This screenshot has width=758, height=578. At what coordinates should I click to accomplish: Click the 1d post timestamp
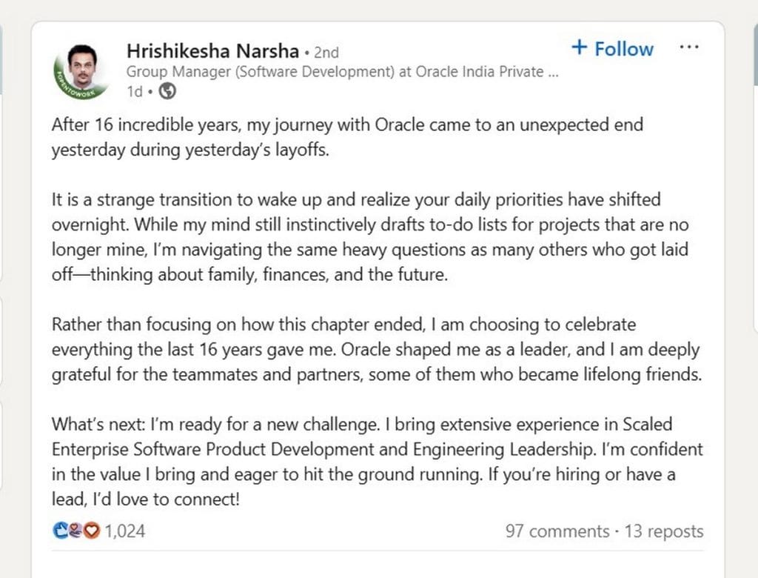134,92
